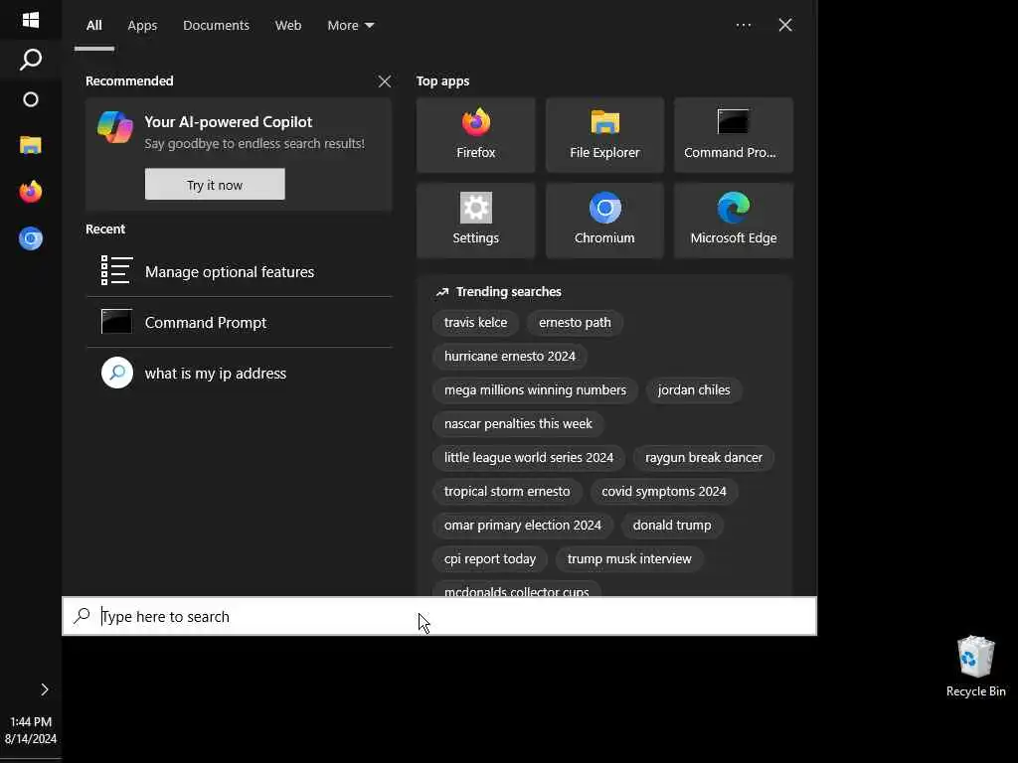The width and height of the screenshot is (1018, 763).
Task: Click the taskbar Search magnifier icon
Action: click(31, 60)
